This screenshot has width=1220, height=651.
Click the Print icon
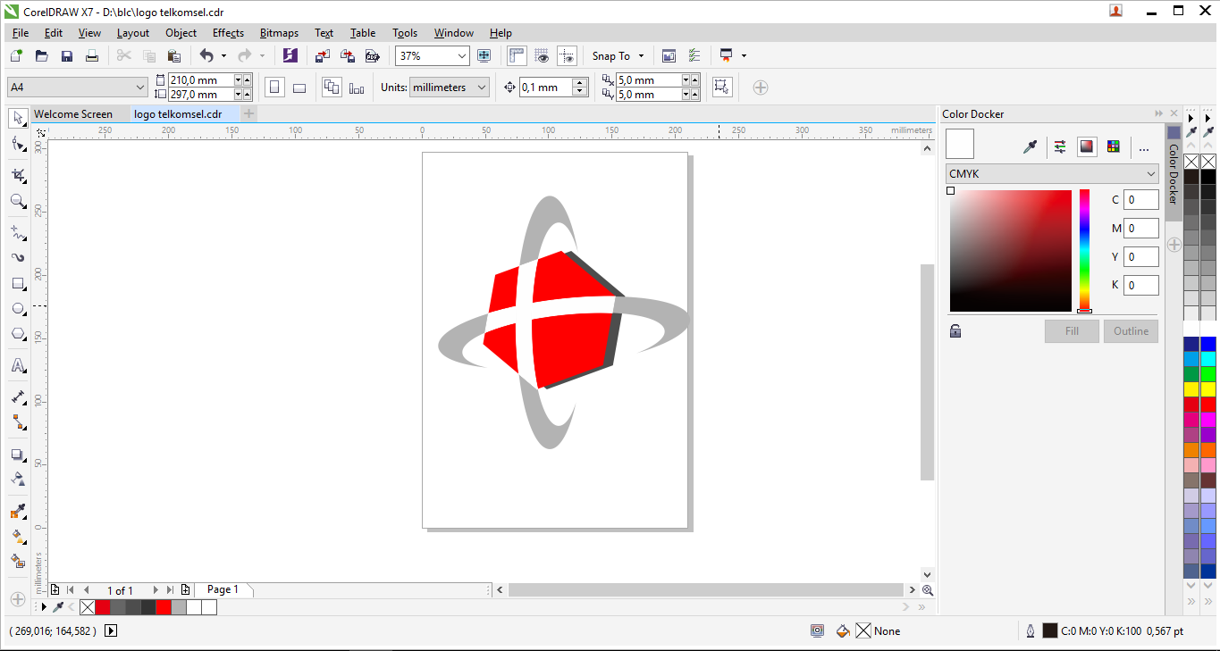coord(91,55)
